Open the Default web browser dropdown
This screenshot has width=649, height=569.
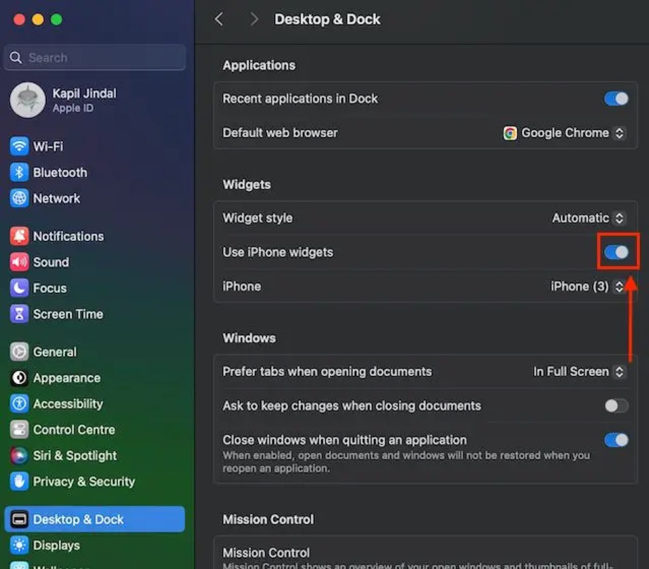point(565,133)
